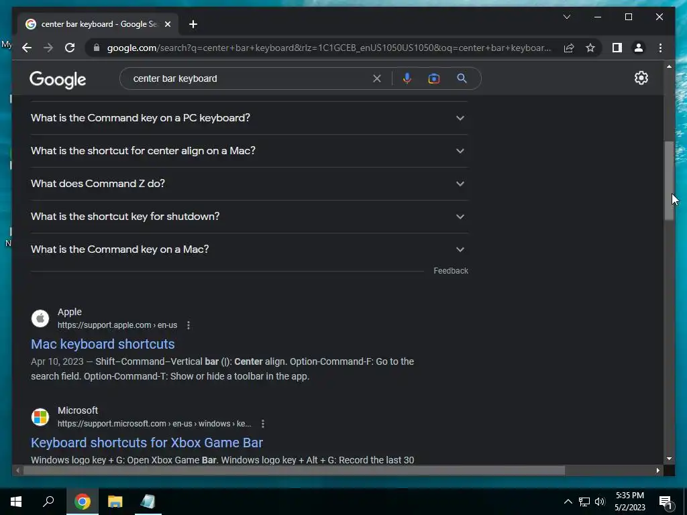Expand 'What does Command Z do?'
Screen dimensions: 687x515
pos(249,184)
